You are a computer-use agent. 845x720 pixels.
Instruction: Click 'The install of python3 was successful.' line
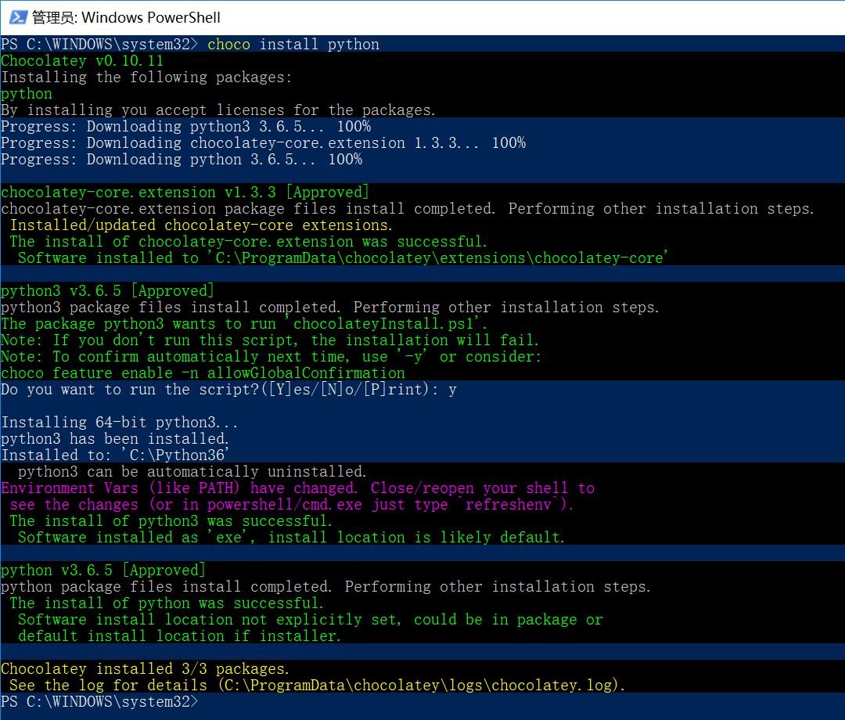point(171,521)
